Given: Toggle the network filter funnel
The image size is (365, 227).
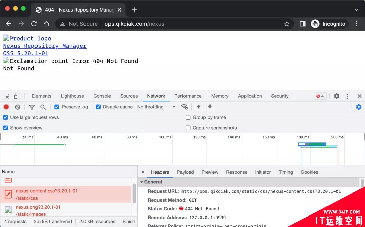Looking at the screenshot, I should coord(32,107).
